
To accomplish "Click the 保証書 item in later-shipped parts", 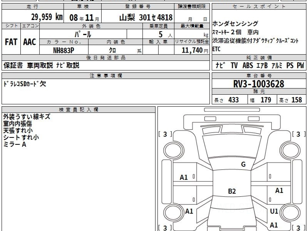I will 13,66.
